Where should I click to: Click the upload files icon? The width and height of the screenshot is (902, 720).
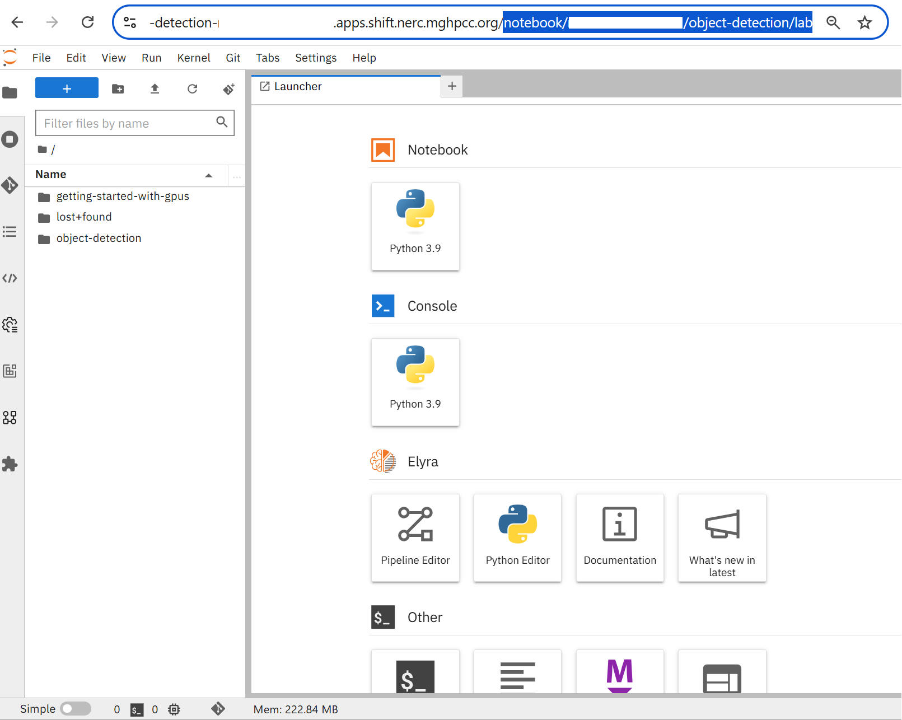[x=155, y=89]
